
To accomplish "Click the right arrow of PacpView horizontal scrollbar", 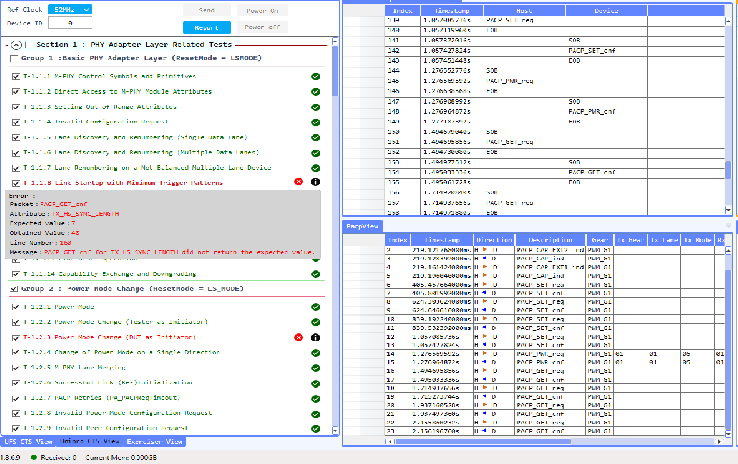I will [x=720, y=441].
